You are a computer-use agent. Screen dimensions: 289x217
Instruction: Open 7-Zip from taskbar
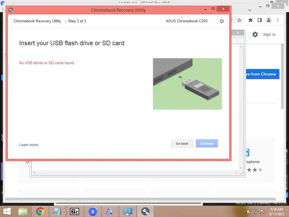point(75,211)
